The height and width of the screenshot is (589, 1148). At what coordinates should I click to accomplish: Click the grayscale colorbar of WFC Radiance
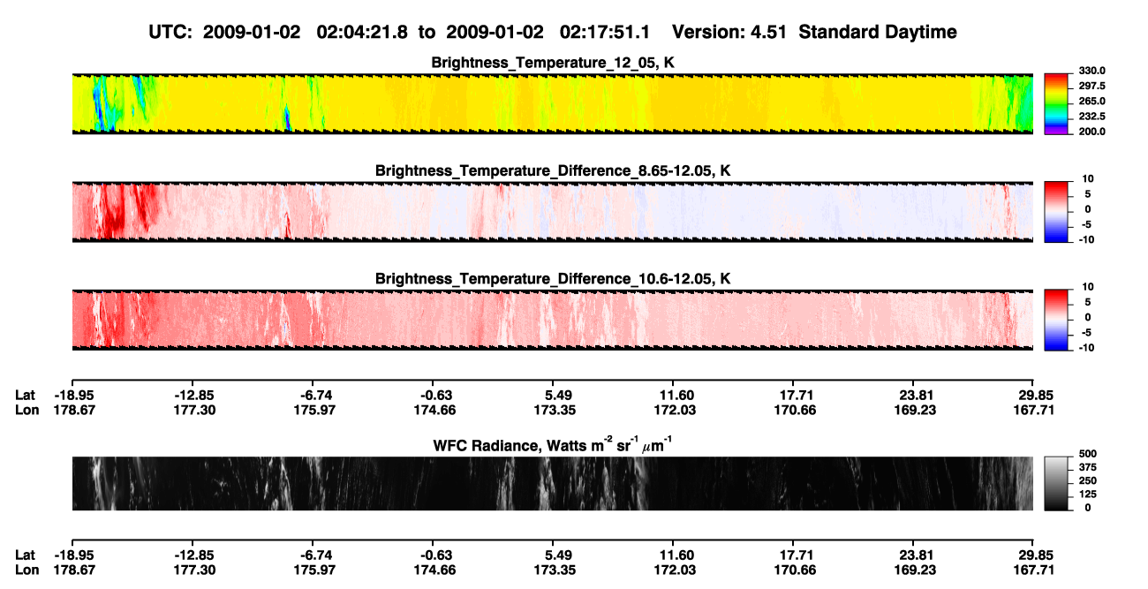tap(1057, 483)
